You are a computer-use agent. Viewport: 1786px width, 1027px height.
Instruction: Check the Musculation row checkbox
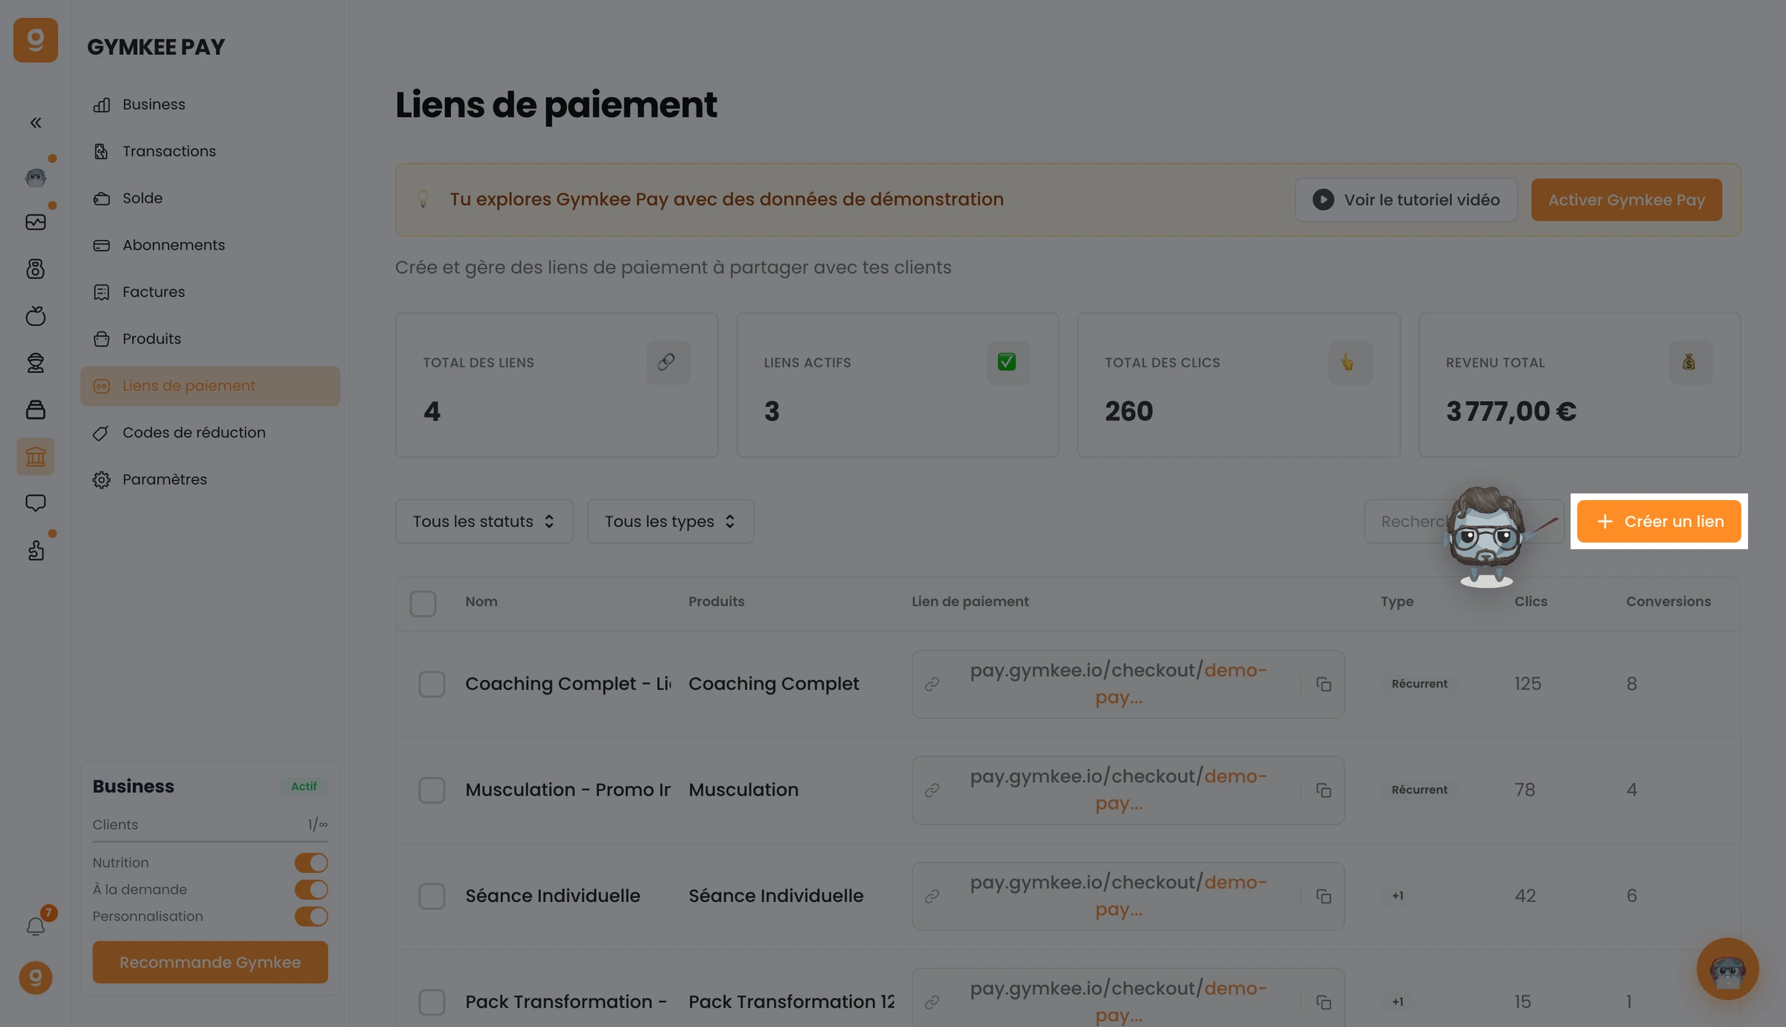[432, 790]
